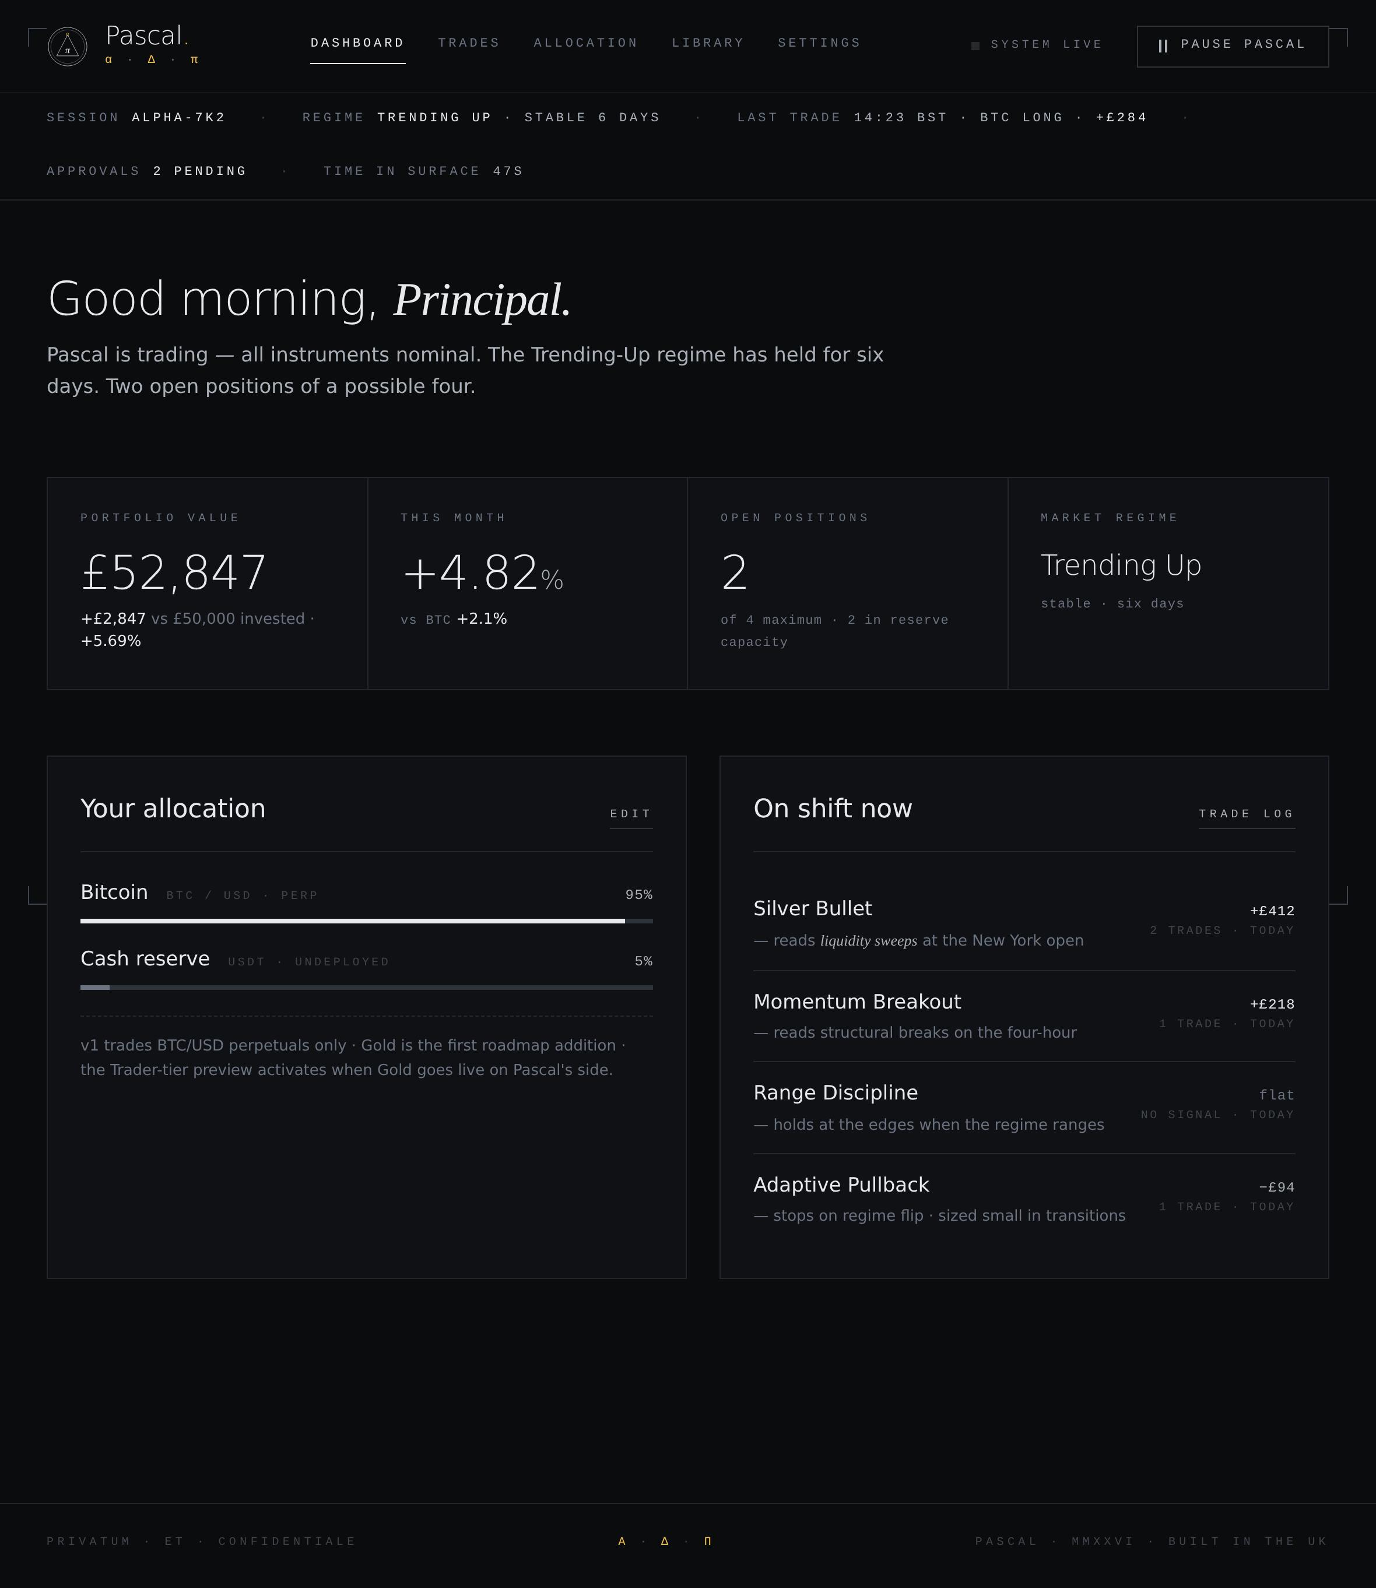Click the vs BTC +2.1% comparison
Viewport: 1376px width, 1588px height.
(454, 619)
